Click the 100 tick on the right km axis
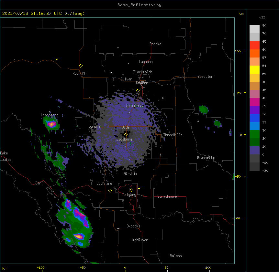 pyautogui.click(x=238, y=51)
